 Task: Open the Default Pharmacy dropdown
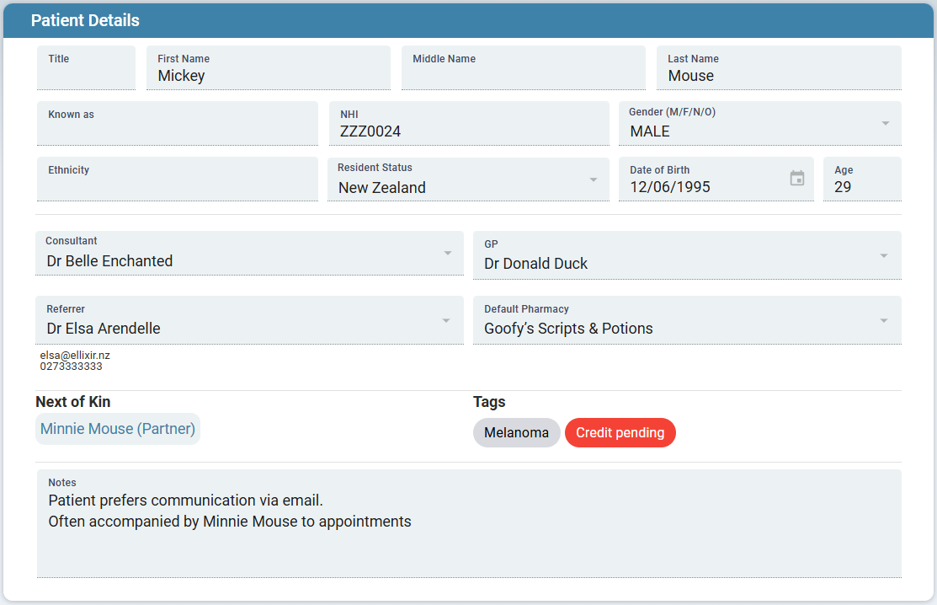pos(884,321)
